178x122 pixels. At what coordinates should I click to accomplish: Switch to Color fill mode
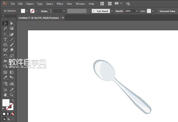4,114
